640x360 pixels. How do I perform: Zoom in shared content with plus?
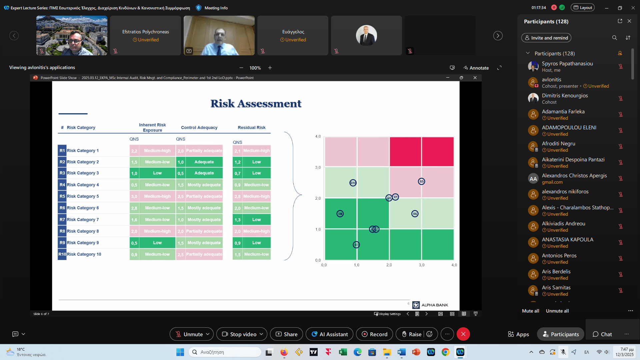coord(270,68)
